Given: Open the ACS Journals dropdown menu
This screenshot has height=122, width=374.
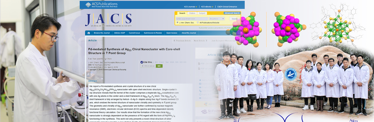Looking at the screenshot, I should click(x=191, y=7).
